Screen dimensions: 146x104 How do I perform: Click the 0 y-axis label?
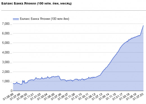point(12,91)
